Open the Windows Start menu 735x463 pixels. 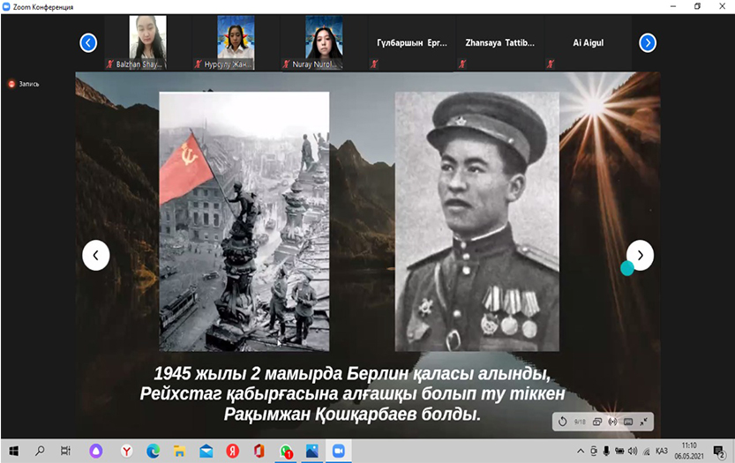pos(13,451)
